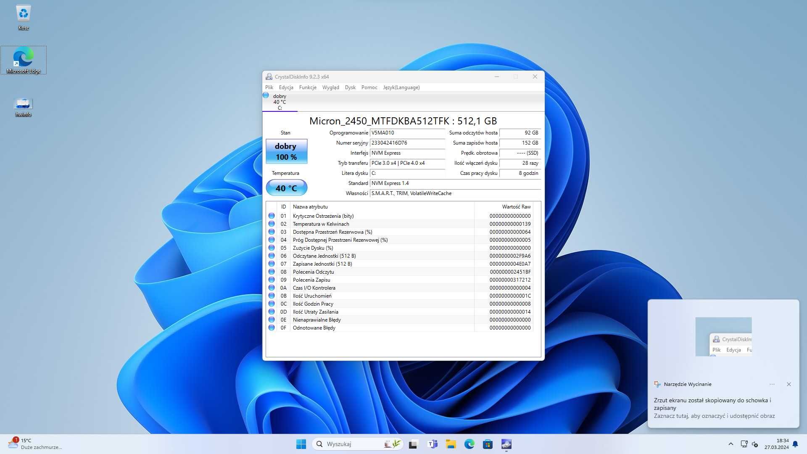
Task: Click status orb for Krytyczne Ostrzeżenia row
Action: pos(272,216)
